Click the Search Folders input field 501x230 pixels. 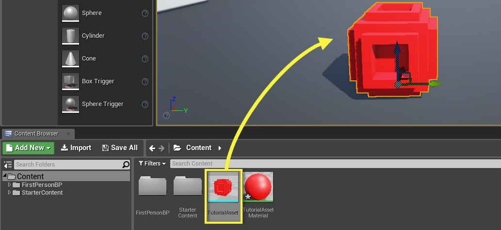(68, 165)
